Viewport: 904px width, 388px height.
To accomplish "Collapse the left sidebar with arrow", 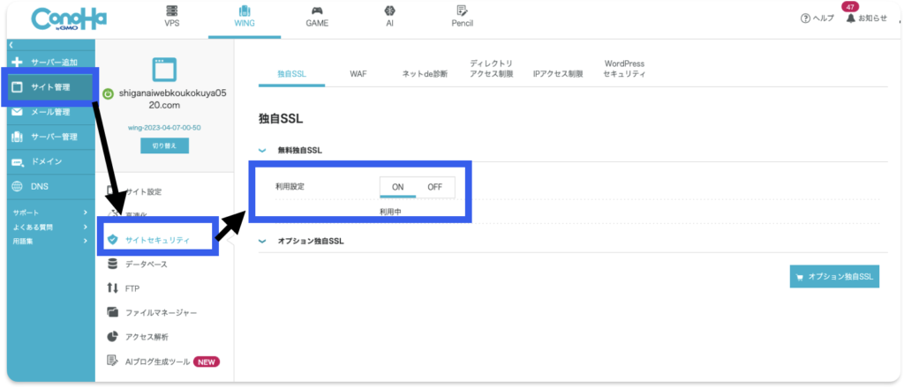I will click(11, 44).
